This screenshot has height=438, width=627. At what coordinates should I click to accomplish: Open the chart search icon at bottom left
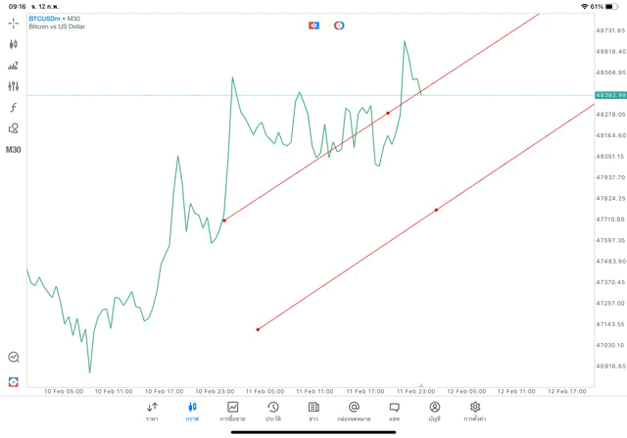(14, 358)
